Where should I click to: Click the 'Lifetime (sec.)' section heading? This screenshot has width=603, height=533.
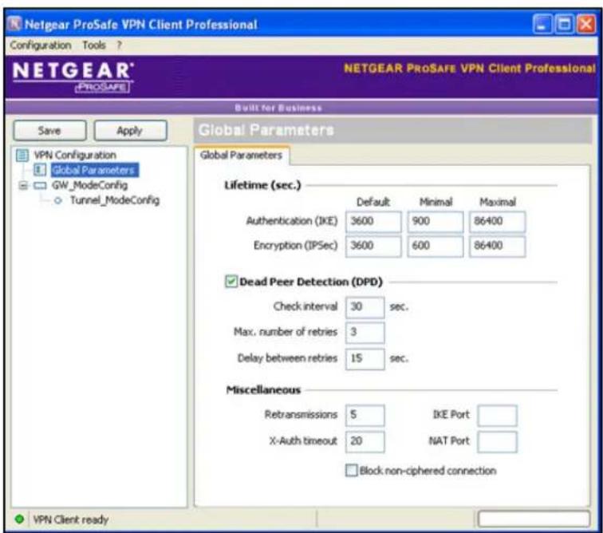262,185
